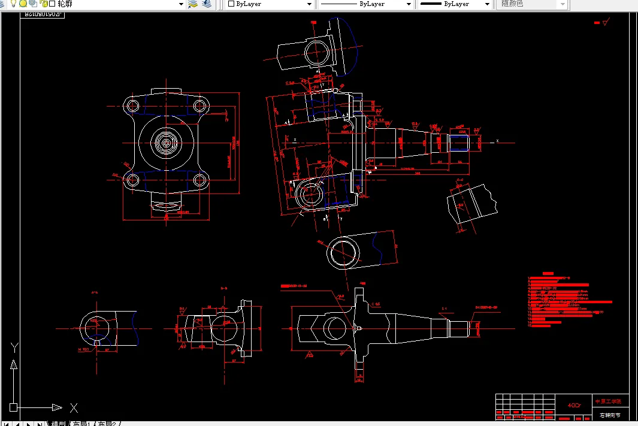Toggle the layer lock padlock icon
Image resolution: width=638 pixels, height=426 pixels.
(43, 4)
